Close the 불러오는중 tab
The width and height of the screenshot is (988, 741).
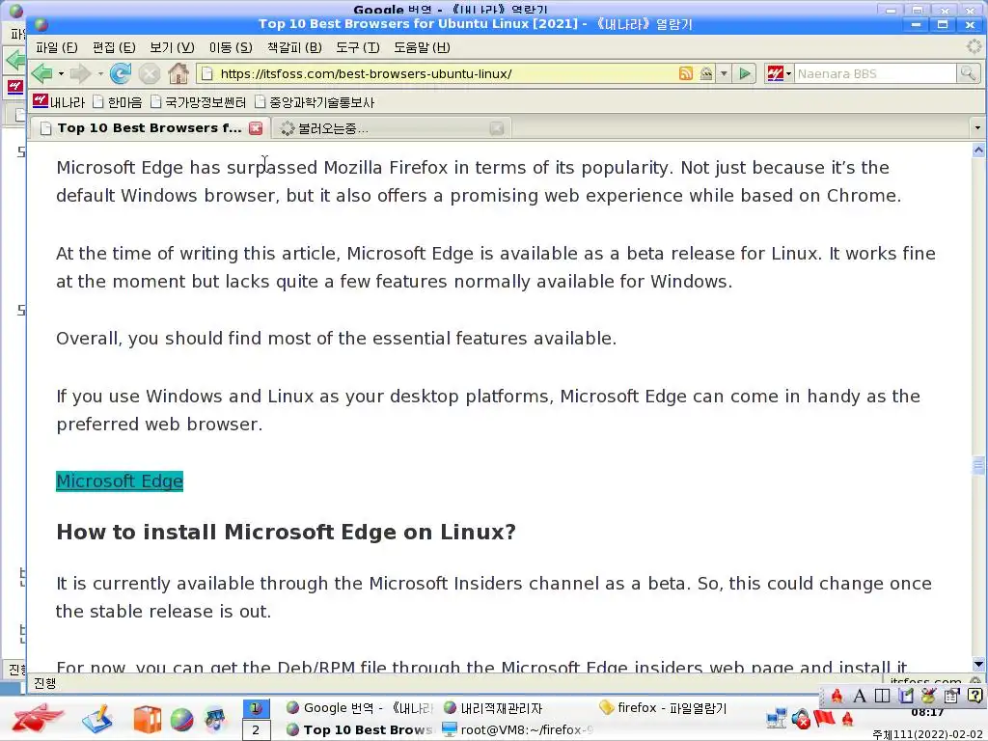point(497,128)
